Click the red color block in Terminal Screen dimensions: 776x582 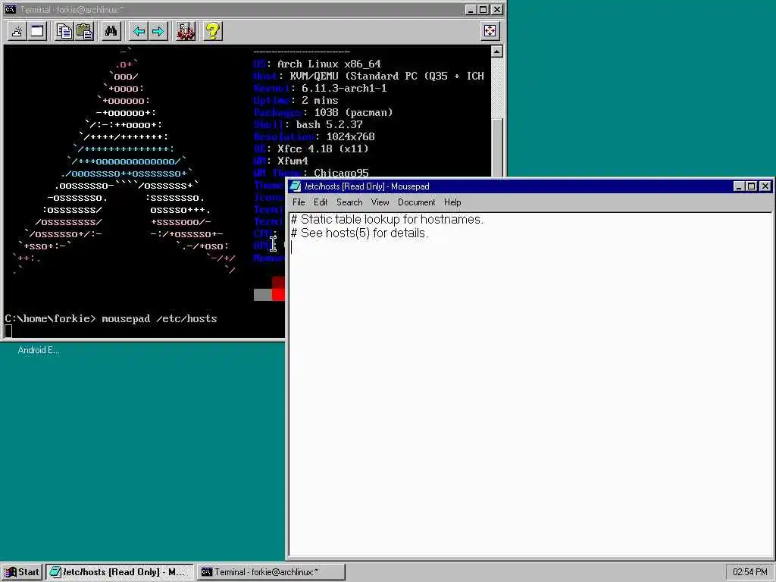click(278, 295)
